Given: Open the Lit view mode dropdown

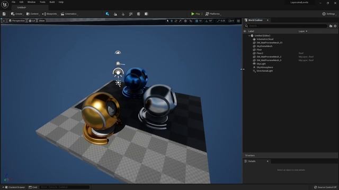Looking at the screenshot, I should click(x=32, y=21).
